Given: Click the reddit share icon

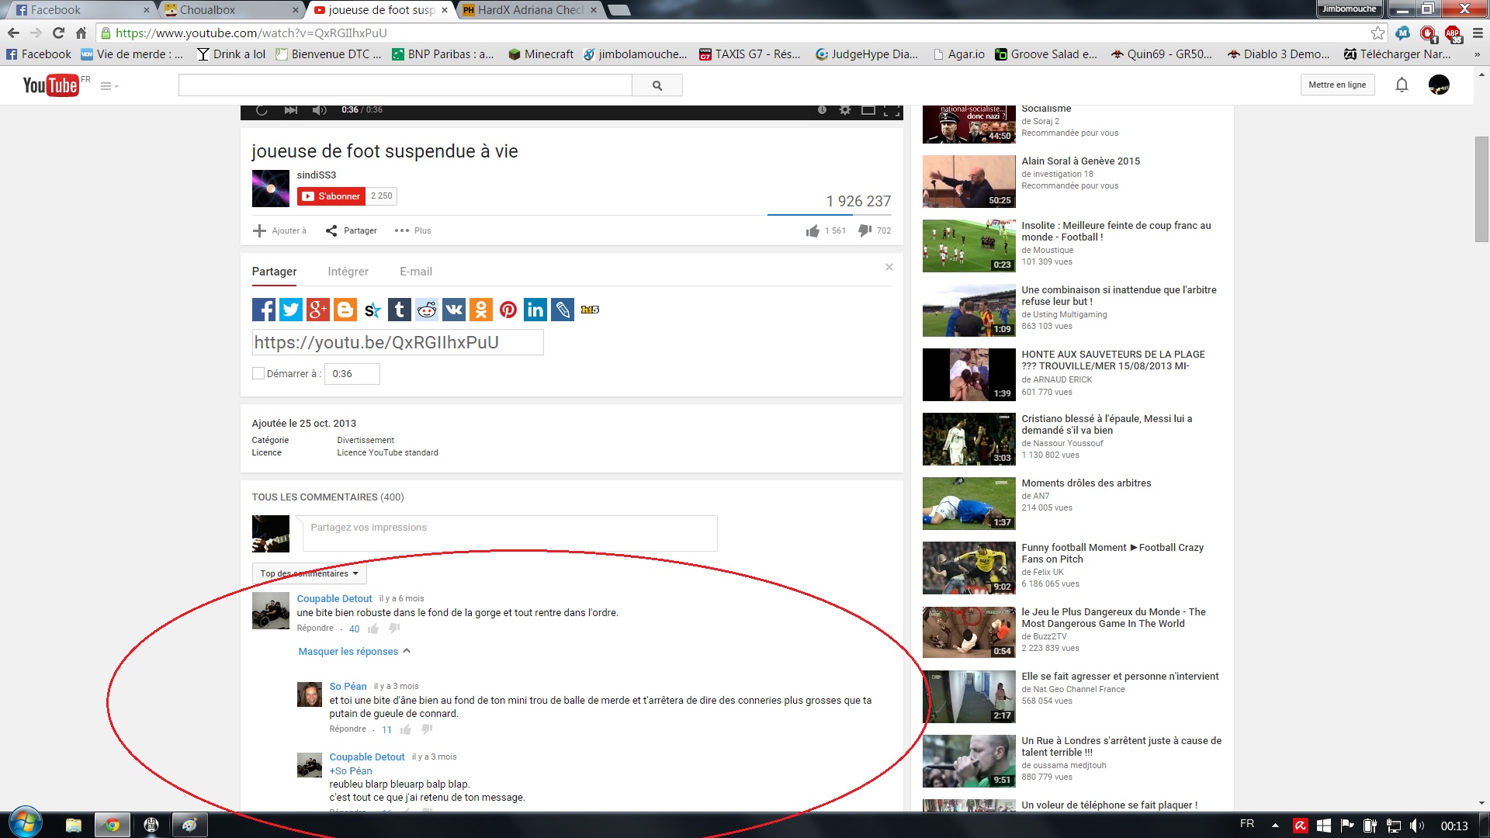Looking at the screenshot, I should [x=427, y=310].
